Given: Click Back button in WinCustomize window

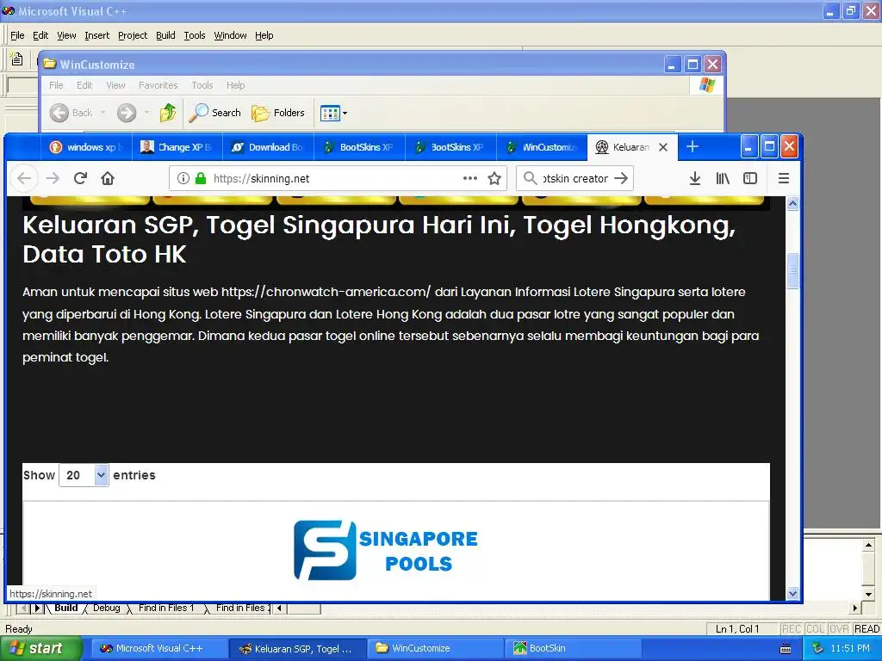Looking at the screenshot, I should 71,113.
